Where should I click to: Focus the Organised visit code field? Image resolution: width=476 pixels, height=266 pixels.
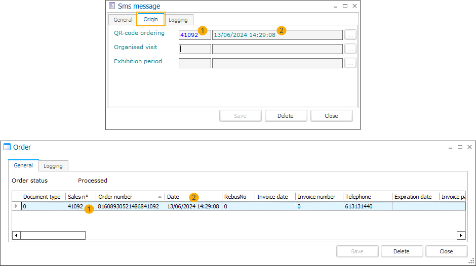click(x=195, y=49)
